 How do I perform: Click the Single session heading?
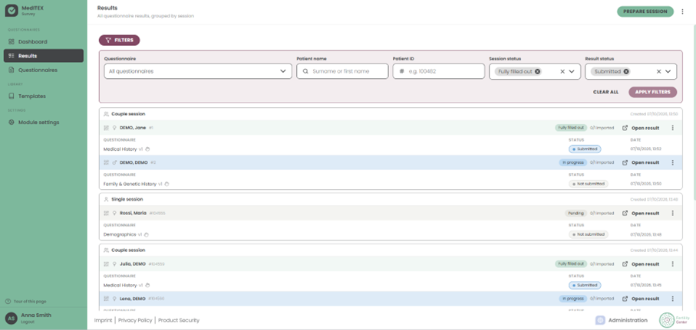[127, 199]
